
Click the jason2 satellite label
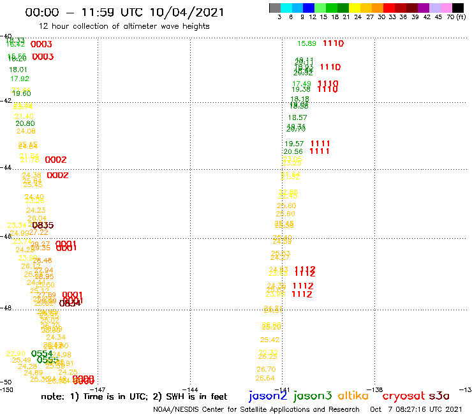point(268,396)
